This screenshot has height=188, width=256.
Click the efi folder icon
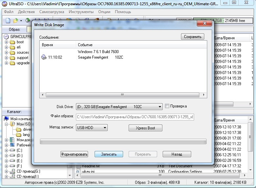(x=12, y=47)
